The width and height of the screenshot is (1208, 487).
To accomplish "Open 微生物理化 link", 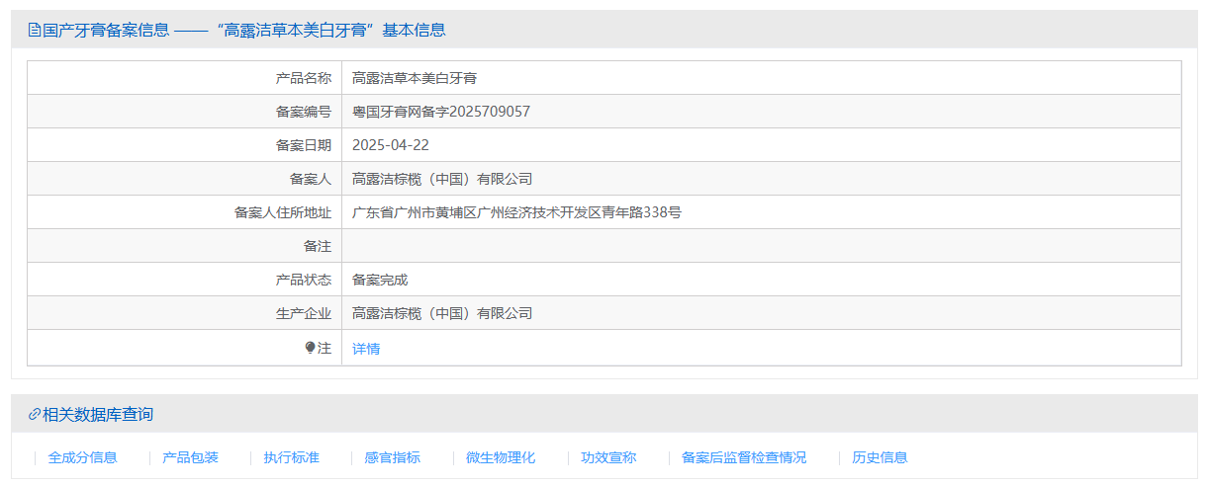I will click(x=501, y=457).
